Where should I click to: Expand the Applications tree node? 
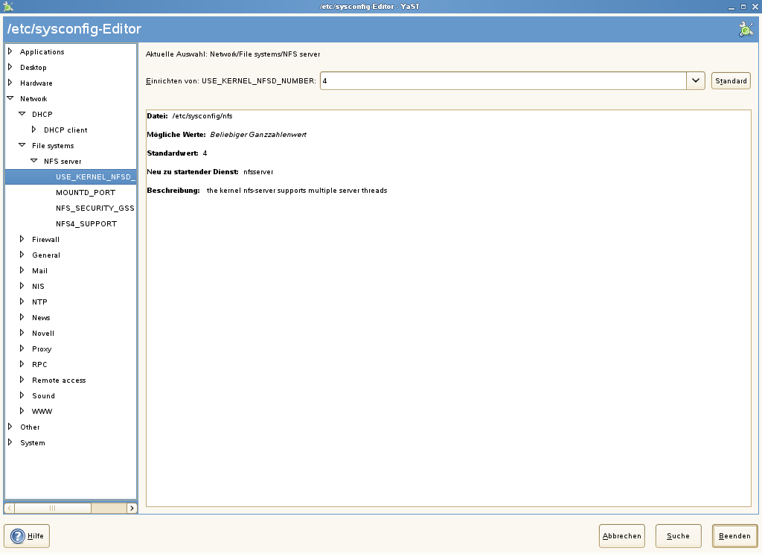tap(10, 51)
